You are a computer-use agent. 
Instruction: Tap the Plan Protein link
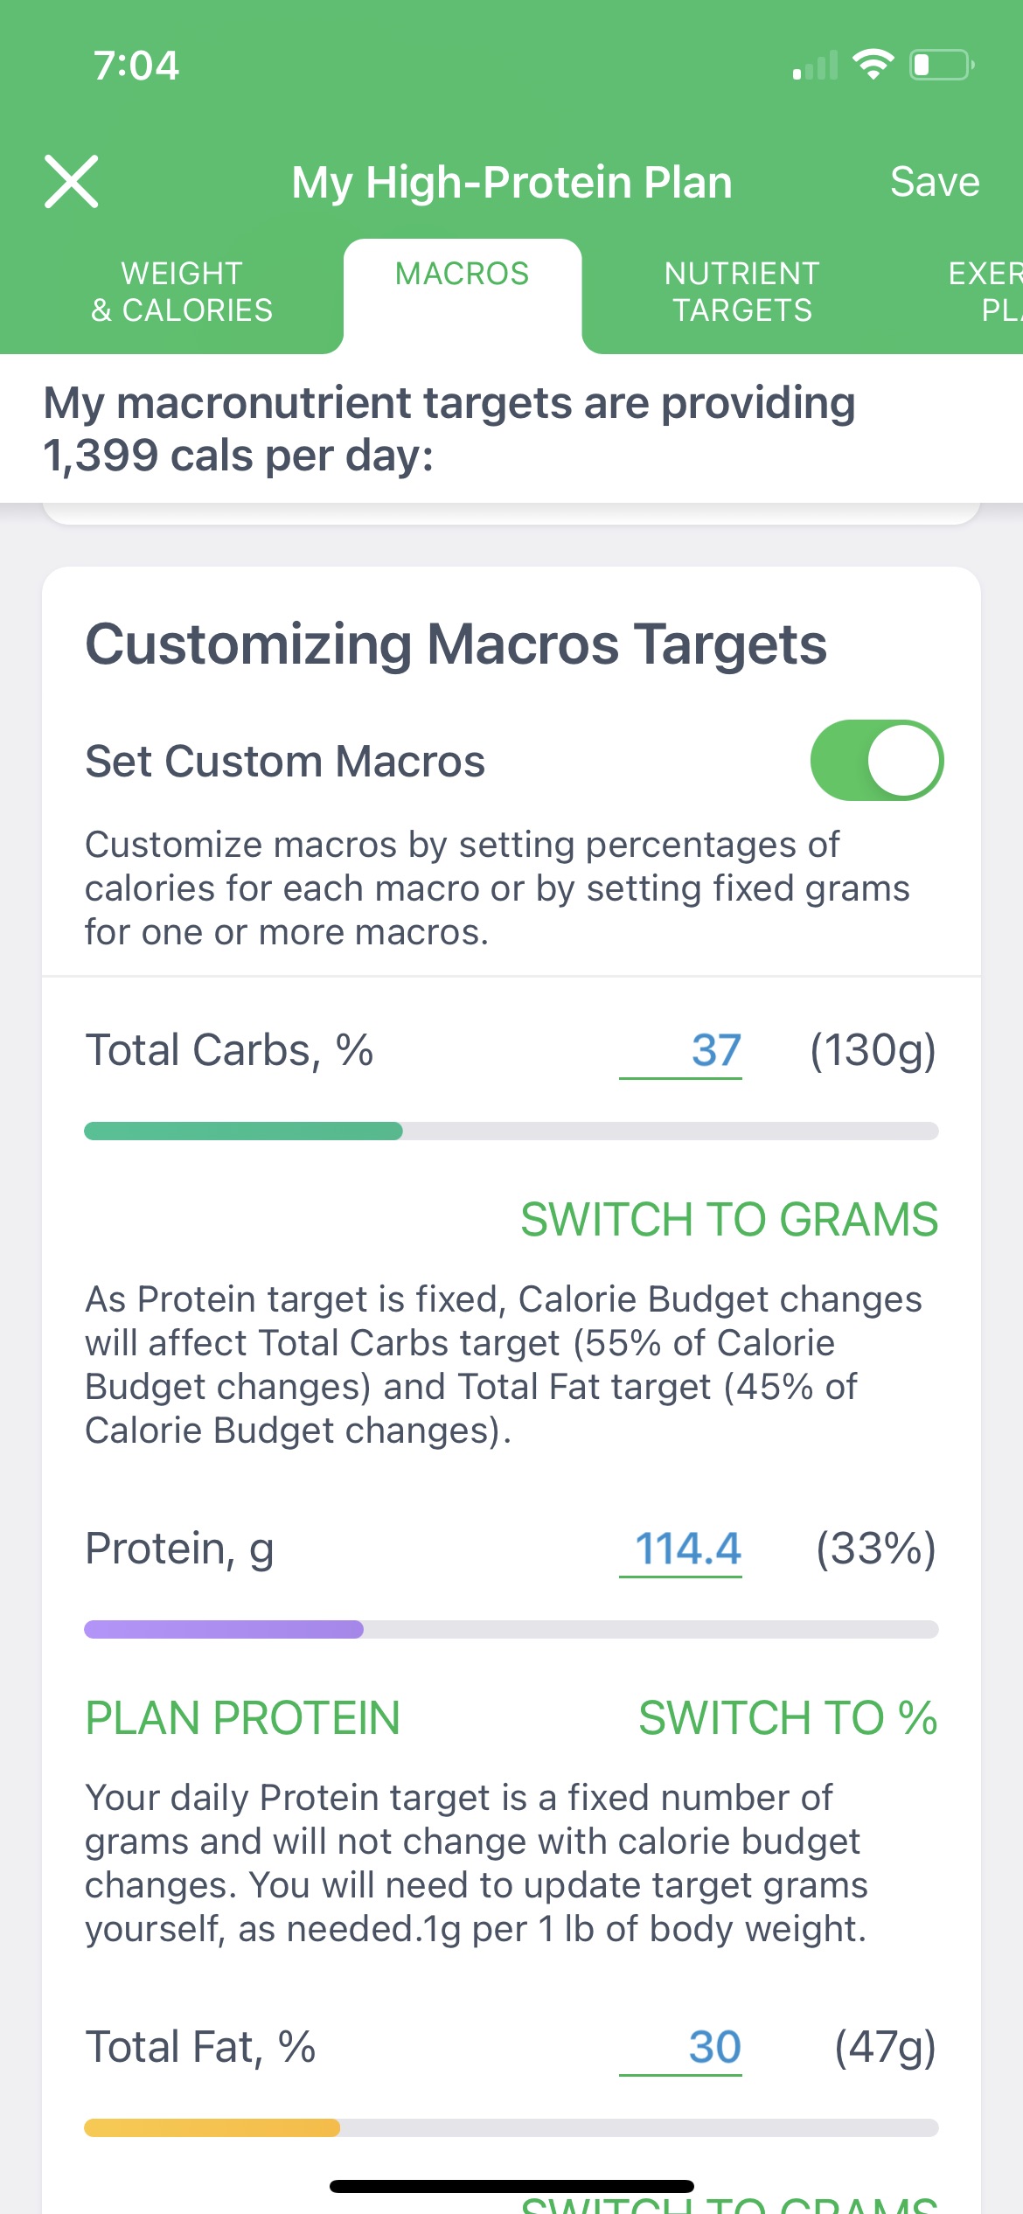point(243,1718)
